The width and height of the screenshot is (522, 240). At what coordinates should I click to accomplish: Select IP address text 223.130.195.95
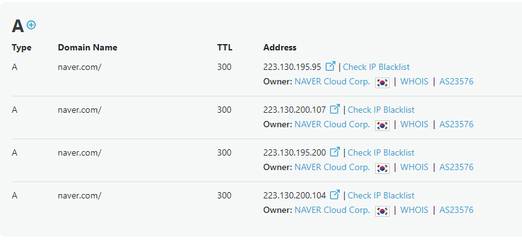293,67
